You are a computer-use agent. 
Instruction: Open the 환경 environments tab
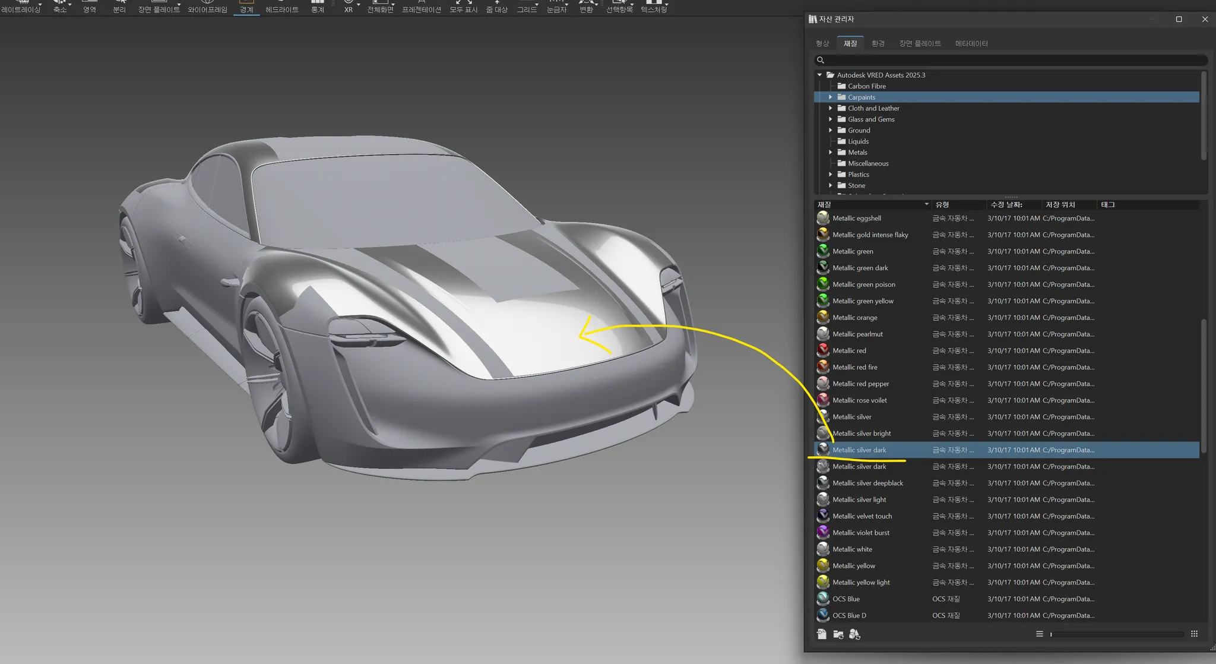point(878,43)
